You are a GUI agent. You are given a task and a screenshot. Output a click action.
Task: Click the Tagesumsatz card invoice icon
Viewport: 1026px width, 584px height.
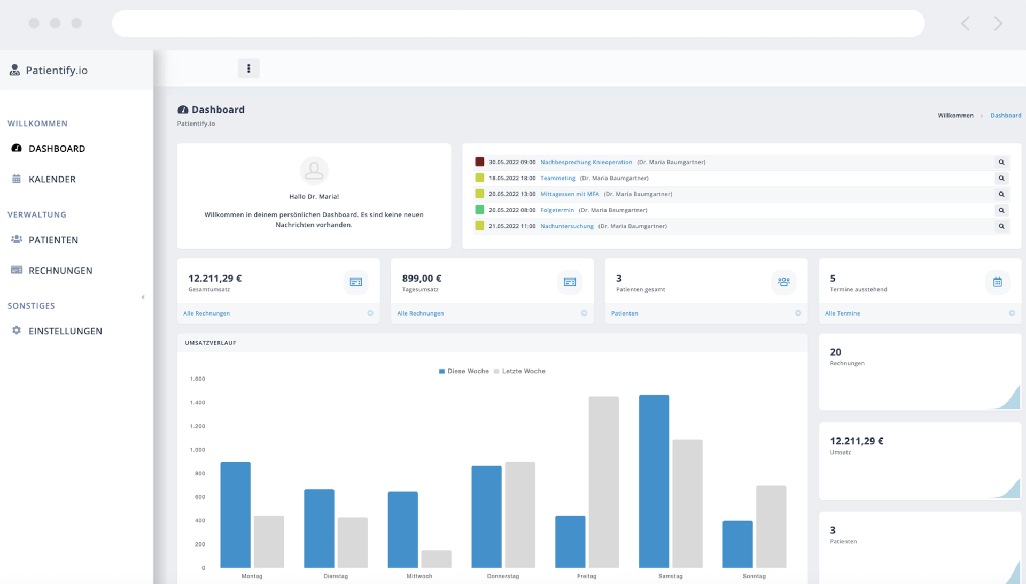570,282
